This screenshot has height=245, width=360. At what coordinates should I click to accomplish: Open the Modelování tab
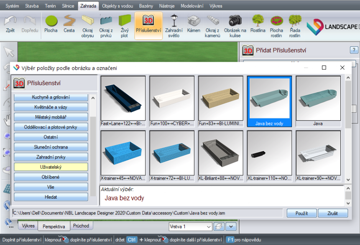tap(192, 6)
